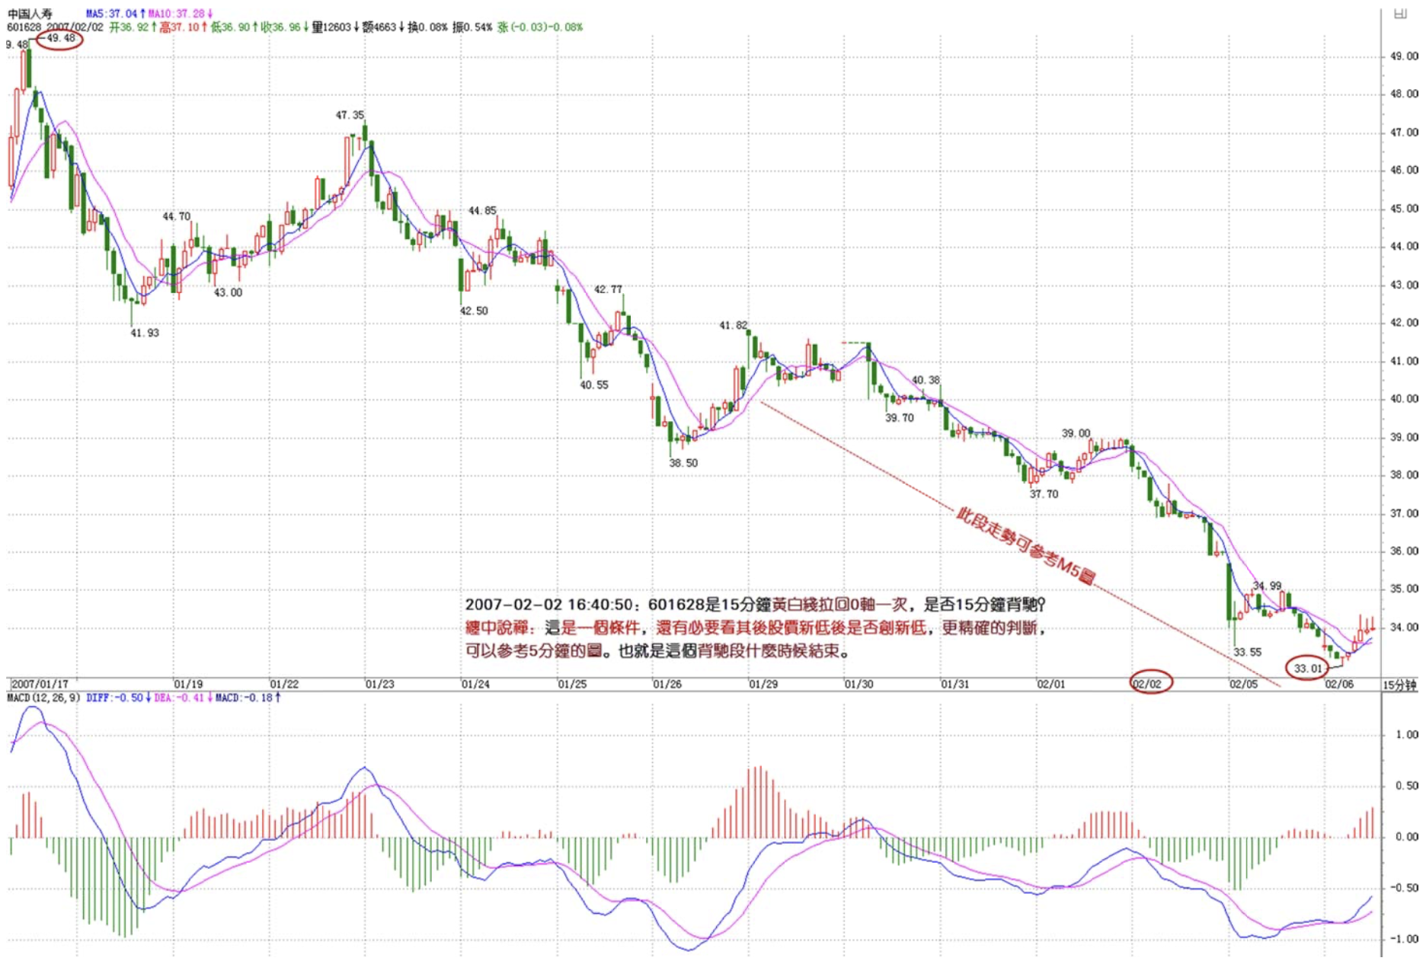Click the 2007/01/17 start date label
This screenshot has width=1426, height=961.
[x=40, y=684]
